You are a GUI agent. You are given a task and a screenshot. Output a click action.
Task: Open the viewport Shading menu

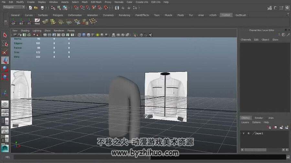click(x=25, y=31)
